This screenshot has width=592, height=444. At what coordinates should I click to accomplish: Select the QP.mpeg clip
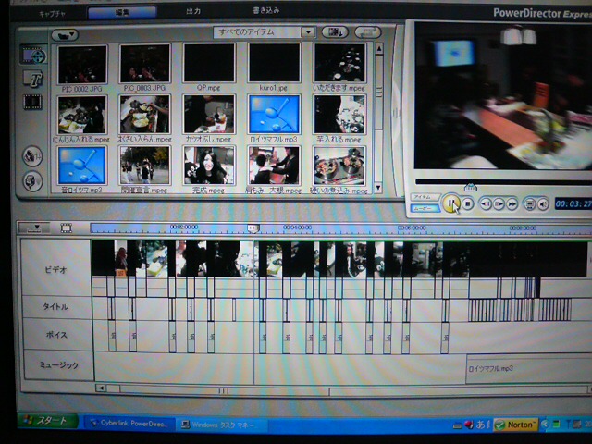[x=209, y=64]
